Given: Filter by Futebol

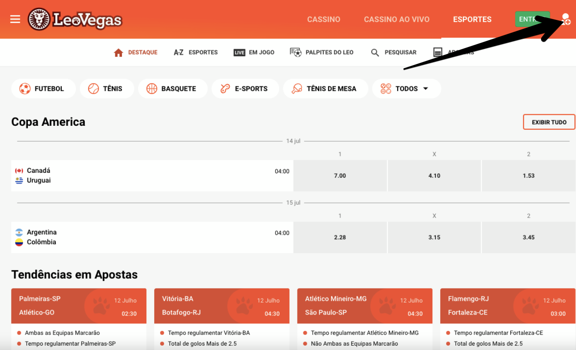Looking at the screenshot, I should [x=43, y=89].
